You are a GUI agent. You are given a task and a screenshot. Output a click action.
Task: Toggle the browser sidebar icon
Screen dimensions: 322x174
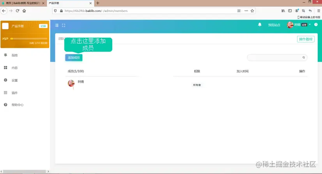point(290,11)
